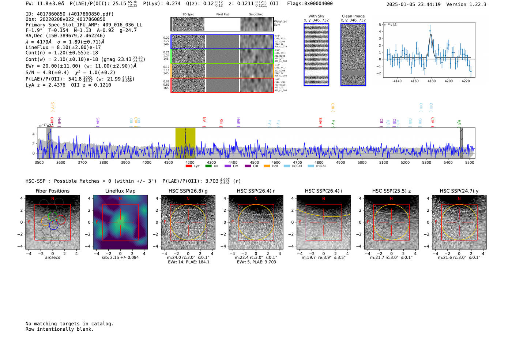The height and width of the screenshot is (349, 512).
Task: Click the 'LineFlux = 8.10(±2.00)e-17' line
Action: [63, 47]
